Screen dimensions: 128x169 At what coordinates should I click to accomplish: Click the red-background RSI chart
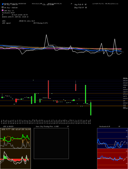pos(112,159)
